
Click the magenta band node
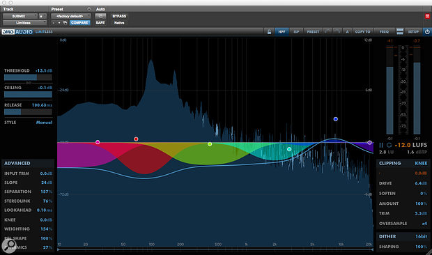[98, 142]
